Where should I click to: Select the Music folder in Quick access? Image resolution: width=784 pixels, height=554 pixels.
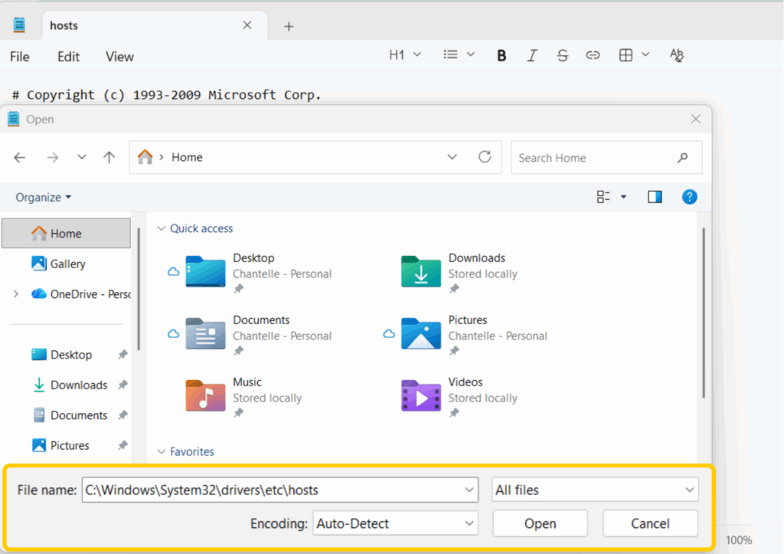click(x=244, y=397)
